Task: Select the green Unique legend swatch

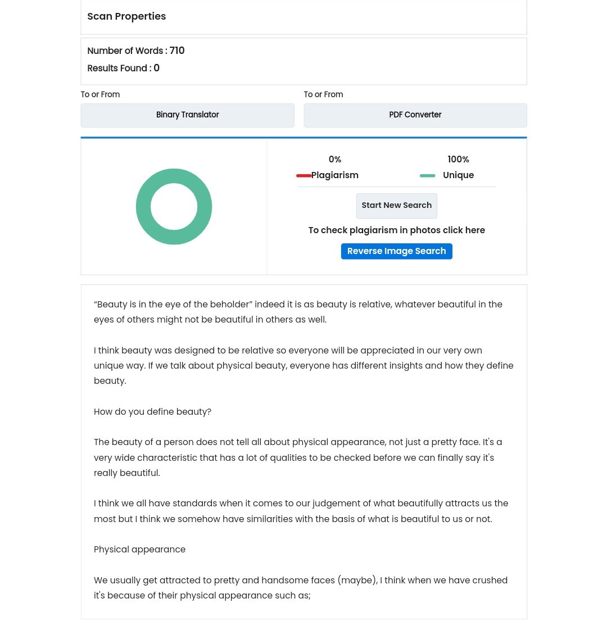Action: [427, 175]
